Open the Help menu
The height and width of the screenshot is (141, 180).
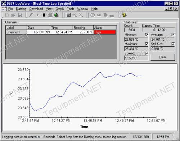tap(94, 9)
